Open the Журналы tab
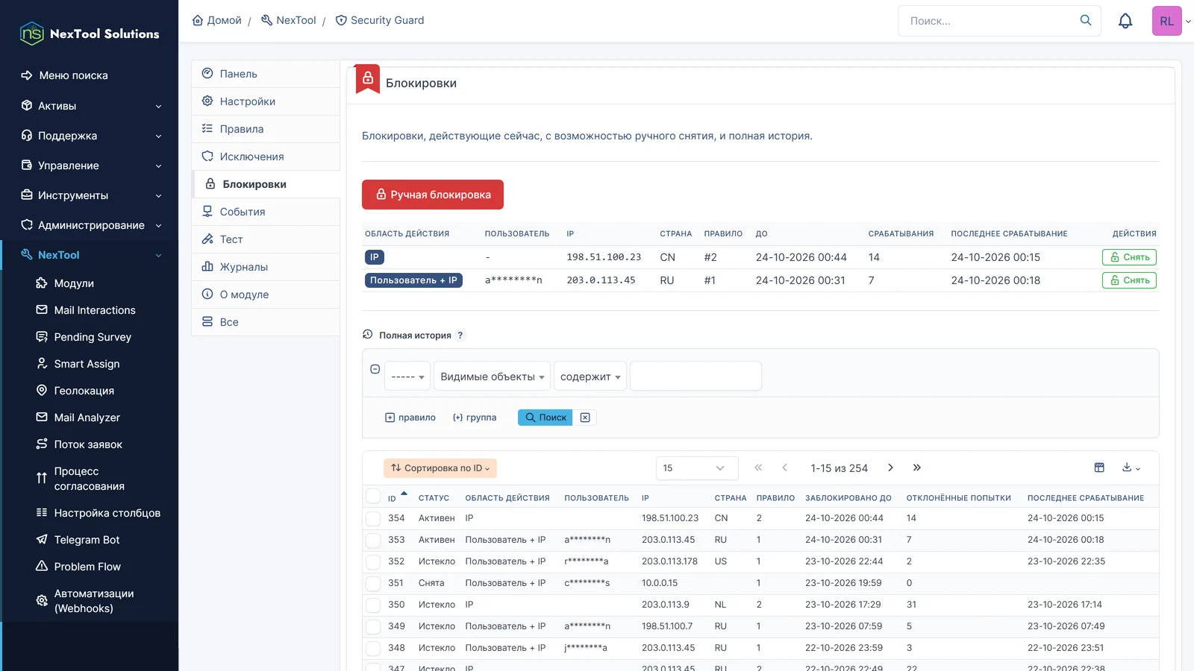1194x671 pixels. point(266,267)
